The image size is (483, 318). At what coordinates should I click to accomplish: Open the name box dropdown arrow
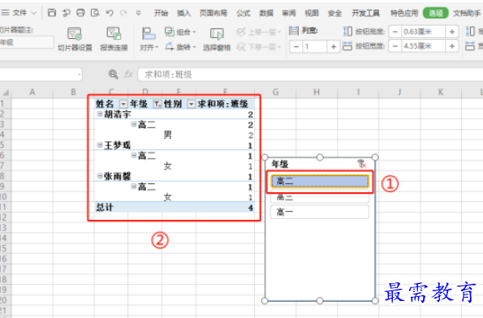(79, 75)
